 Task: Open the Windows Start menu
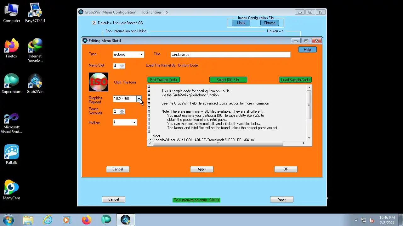click(x=9, y=220)
